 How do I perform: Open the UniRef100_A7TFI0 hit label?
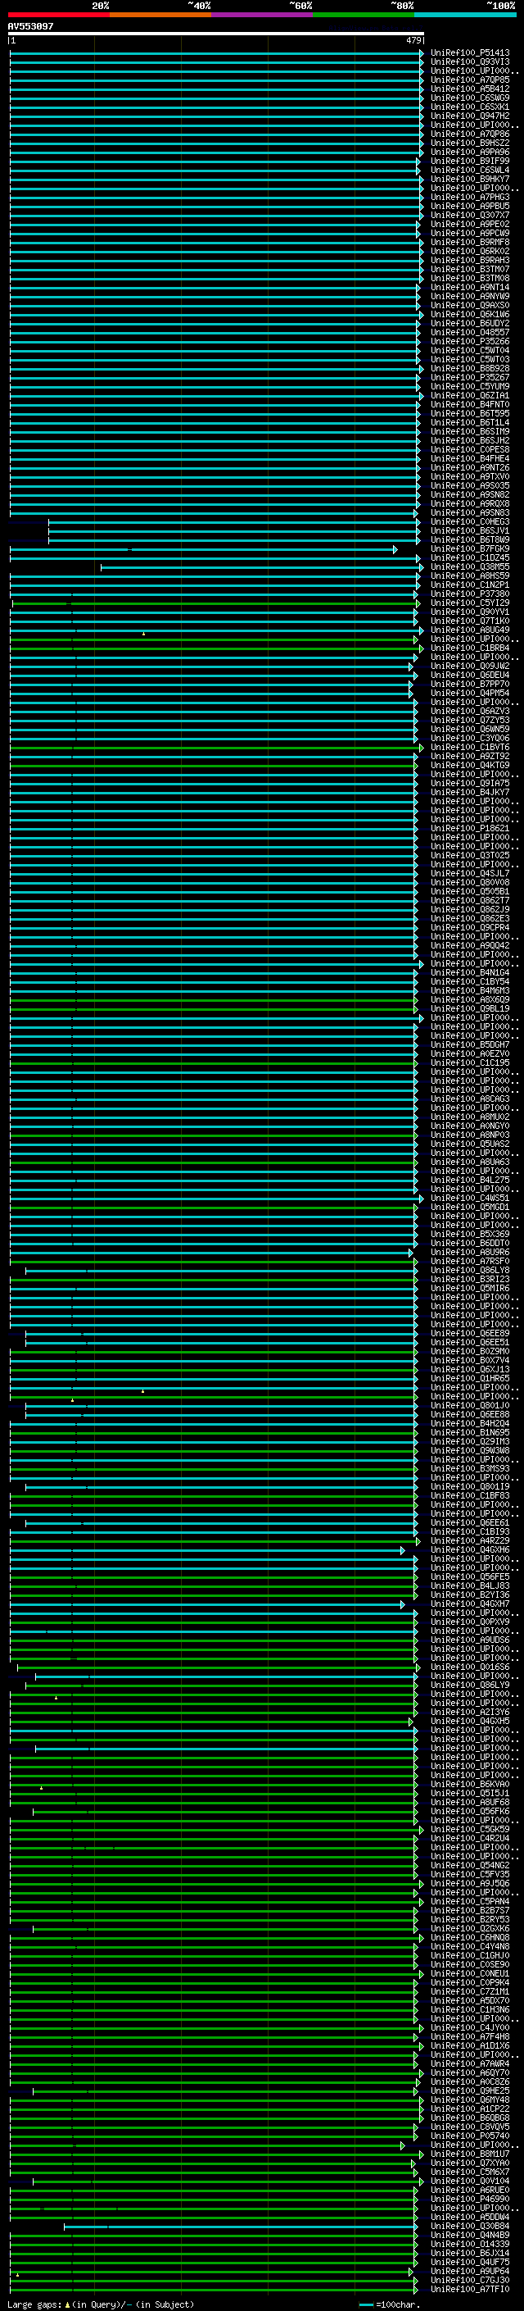(x=469, y=2289)
